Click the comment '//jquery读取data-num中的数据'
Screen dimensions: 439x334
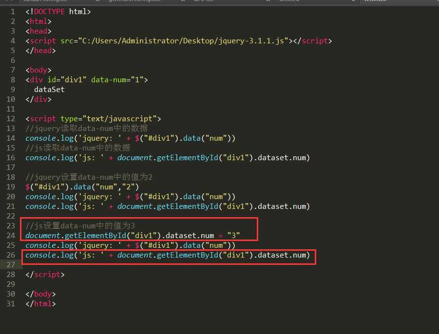[x=87, y=129]
